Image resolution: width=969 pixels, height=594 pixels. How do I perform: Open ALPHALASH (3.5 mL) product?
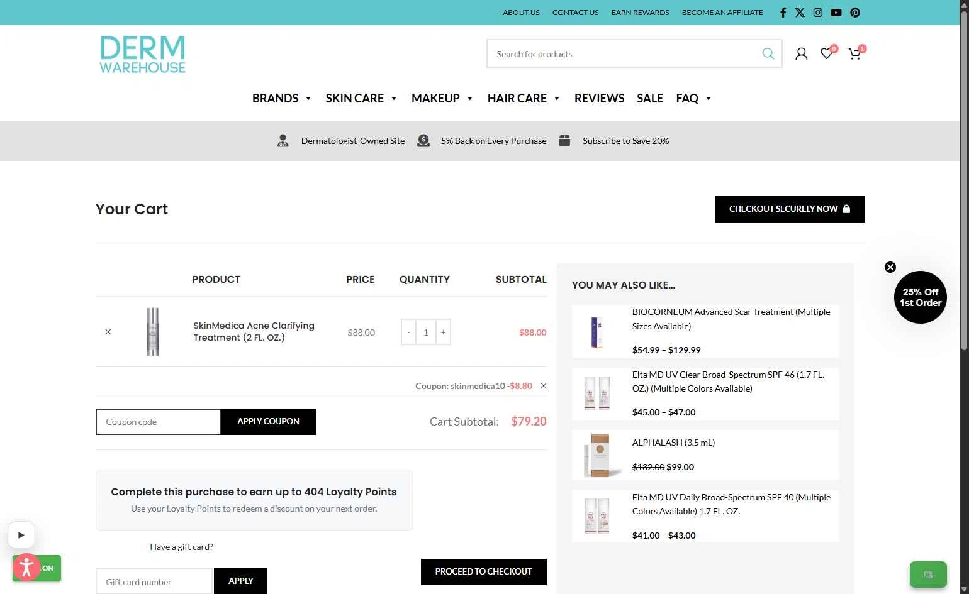click(x=673, y=443)
